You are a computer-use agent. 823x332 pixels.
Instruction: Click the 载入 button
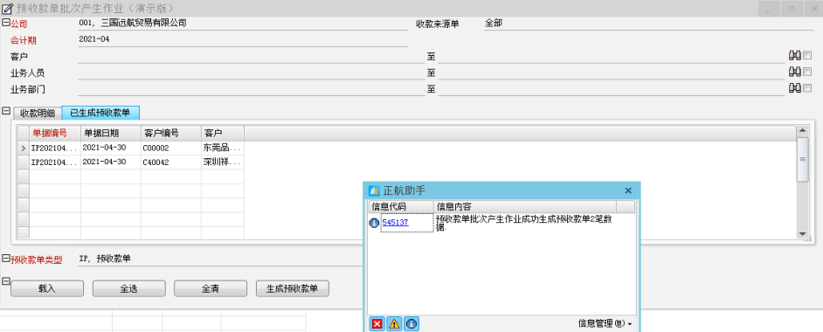[46, 288]
